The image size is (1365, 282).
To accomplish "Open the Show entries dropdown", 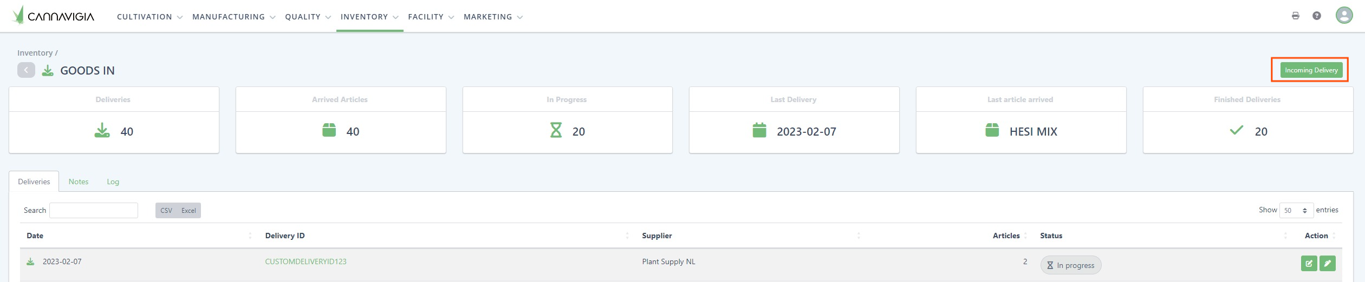I will [x=1296, y=211].
